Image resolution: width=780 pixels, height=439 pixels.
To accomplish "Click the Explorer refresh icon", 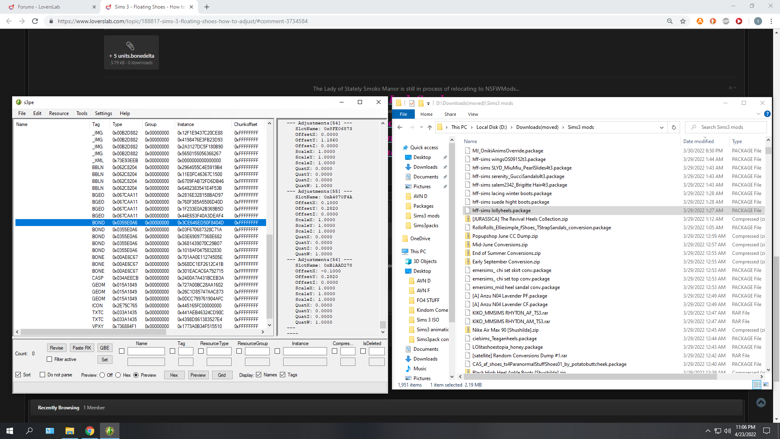I will click(x=674, y=127).
